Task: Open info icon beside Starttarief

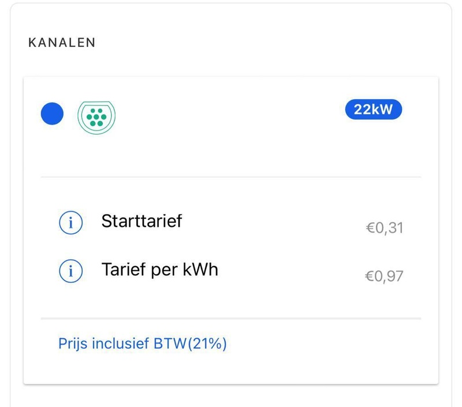Action: 70,222
